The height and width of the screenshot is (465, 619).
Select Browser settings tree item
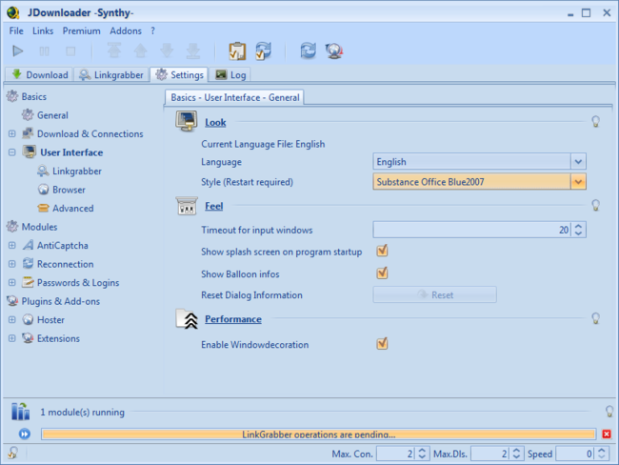click(x=62, y=190)
